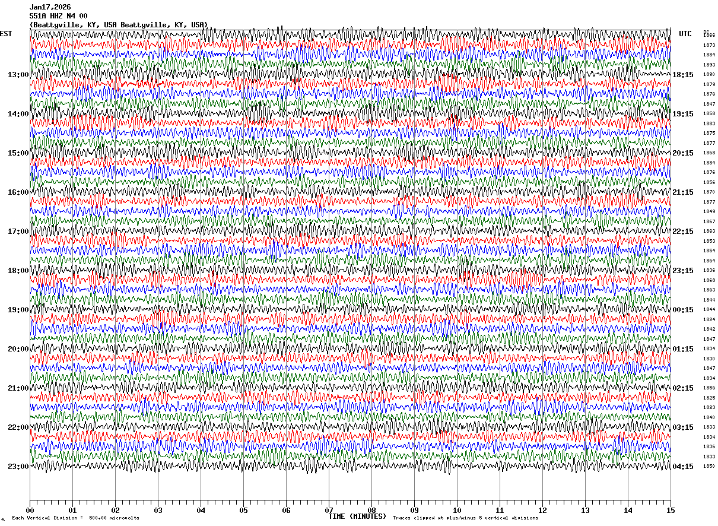
Task: Pick the DC offset value 1825
Action: [x=709, y=398]
